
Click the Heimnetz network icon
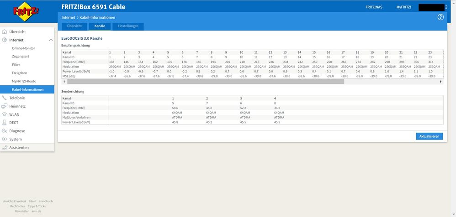pyautogui.click(x=5, y=106)
